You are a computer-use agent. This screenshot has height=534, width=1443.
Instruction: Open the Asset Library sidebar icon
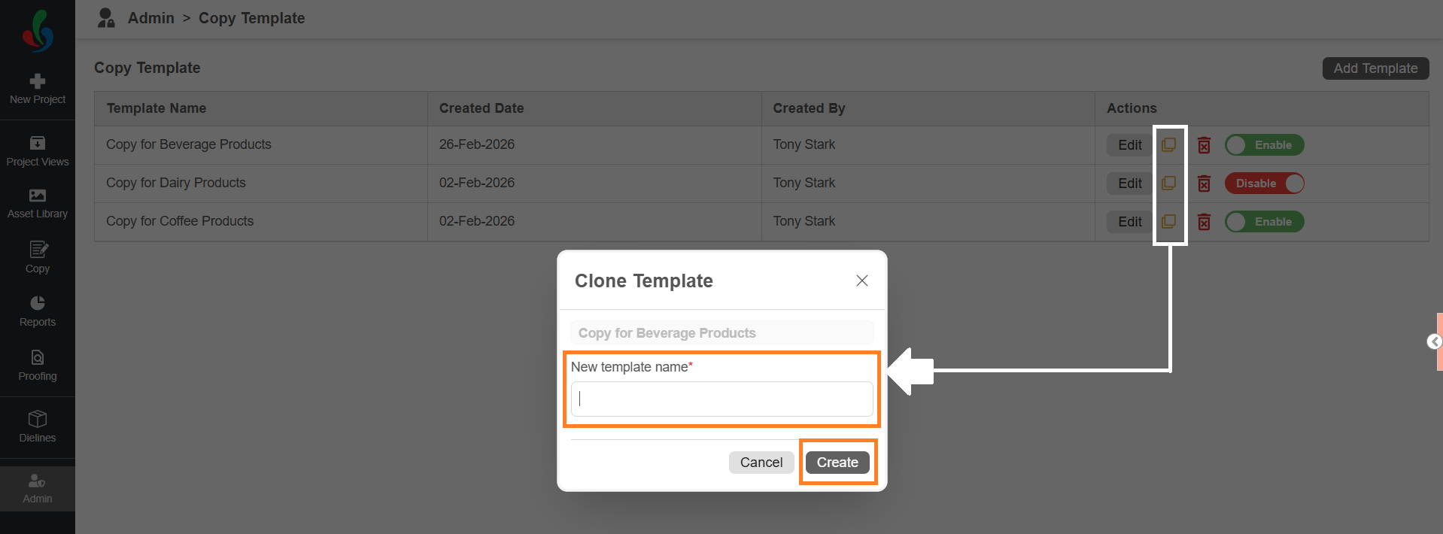pyautogui.click(x=38, y=203)
